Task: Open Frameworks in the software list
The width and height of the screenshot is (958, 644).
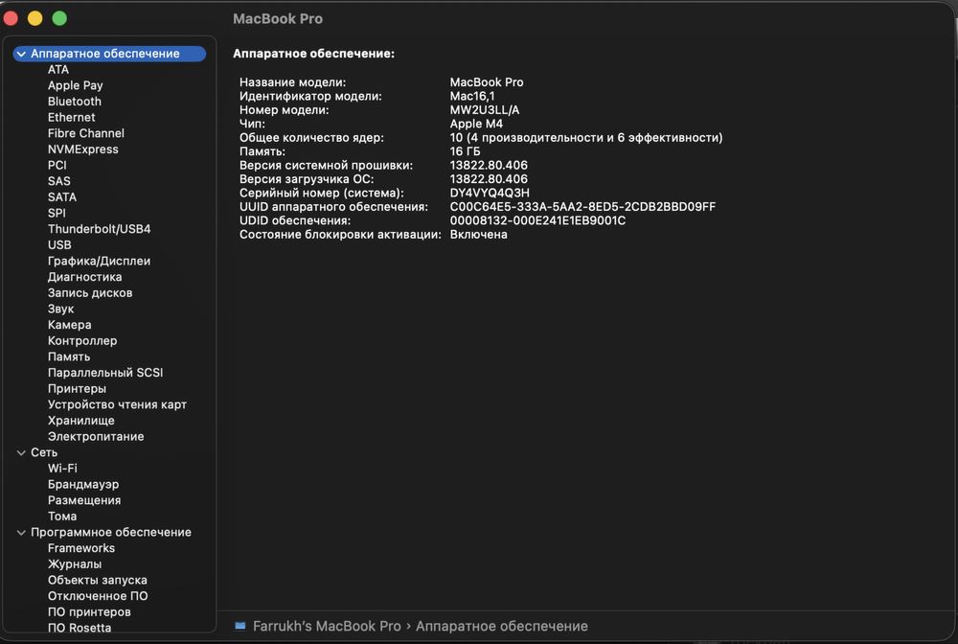Action: pyautogui.click(x=81, y=548)
